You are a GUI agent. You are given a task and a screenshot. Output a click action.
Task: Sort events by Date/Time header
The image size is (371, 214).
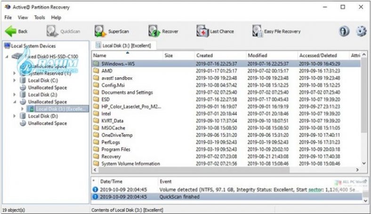(128, 181)
